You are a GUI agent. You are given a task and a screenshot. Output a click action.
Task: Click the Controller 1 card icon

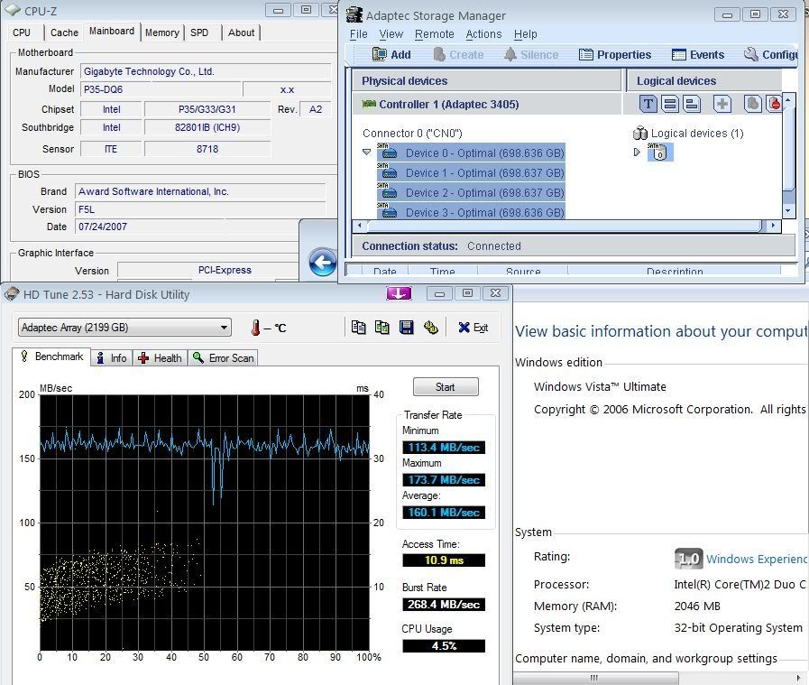(369, 105)
